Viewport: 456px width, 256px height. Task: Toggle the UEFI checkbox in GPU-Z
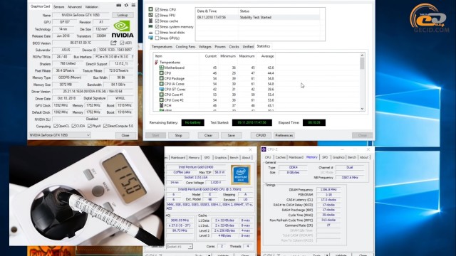122,43
